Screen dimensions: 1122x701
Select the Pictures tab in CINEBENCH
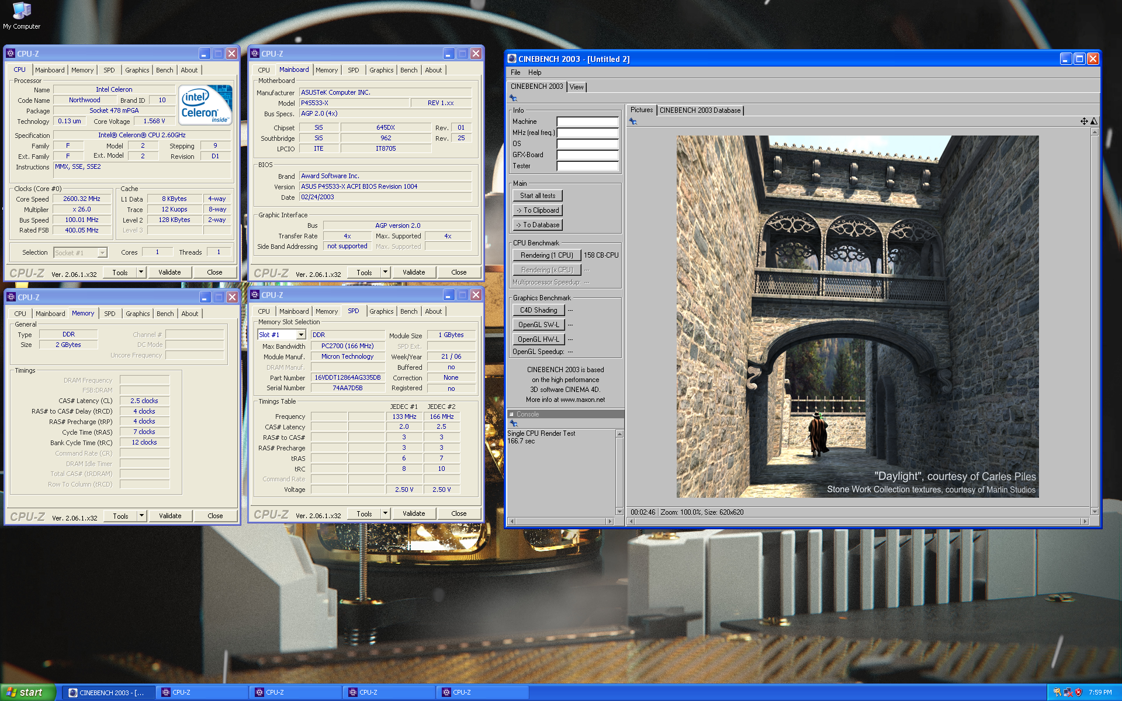click(x=642, y=110)
